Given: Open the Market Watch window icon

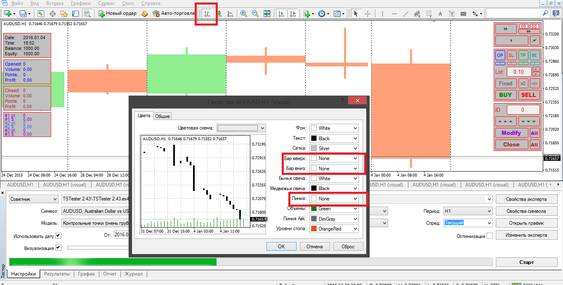Looking at the screenshot, I should coord(41,14).
